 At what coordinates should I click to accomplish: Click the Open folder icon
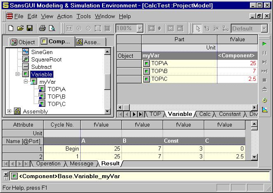(20, 28)
